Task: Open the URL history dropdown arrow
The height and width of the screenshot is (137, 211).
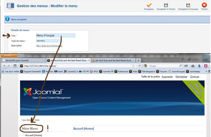Action: point(136,66)
